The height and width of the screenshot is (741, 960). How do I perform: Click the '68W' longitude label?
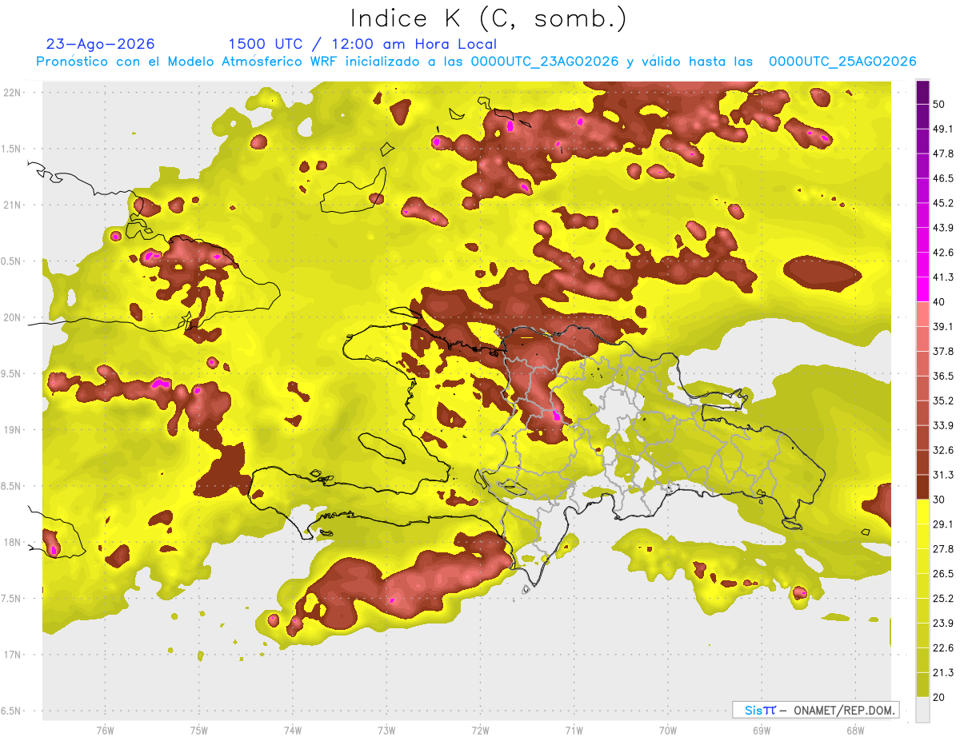[x=854, y=730]
